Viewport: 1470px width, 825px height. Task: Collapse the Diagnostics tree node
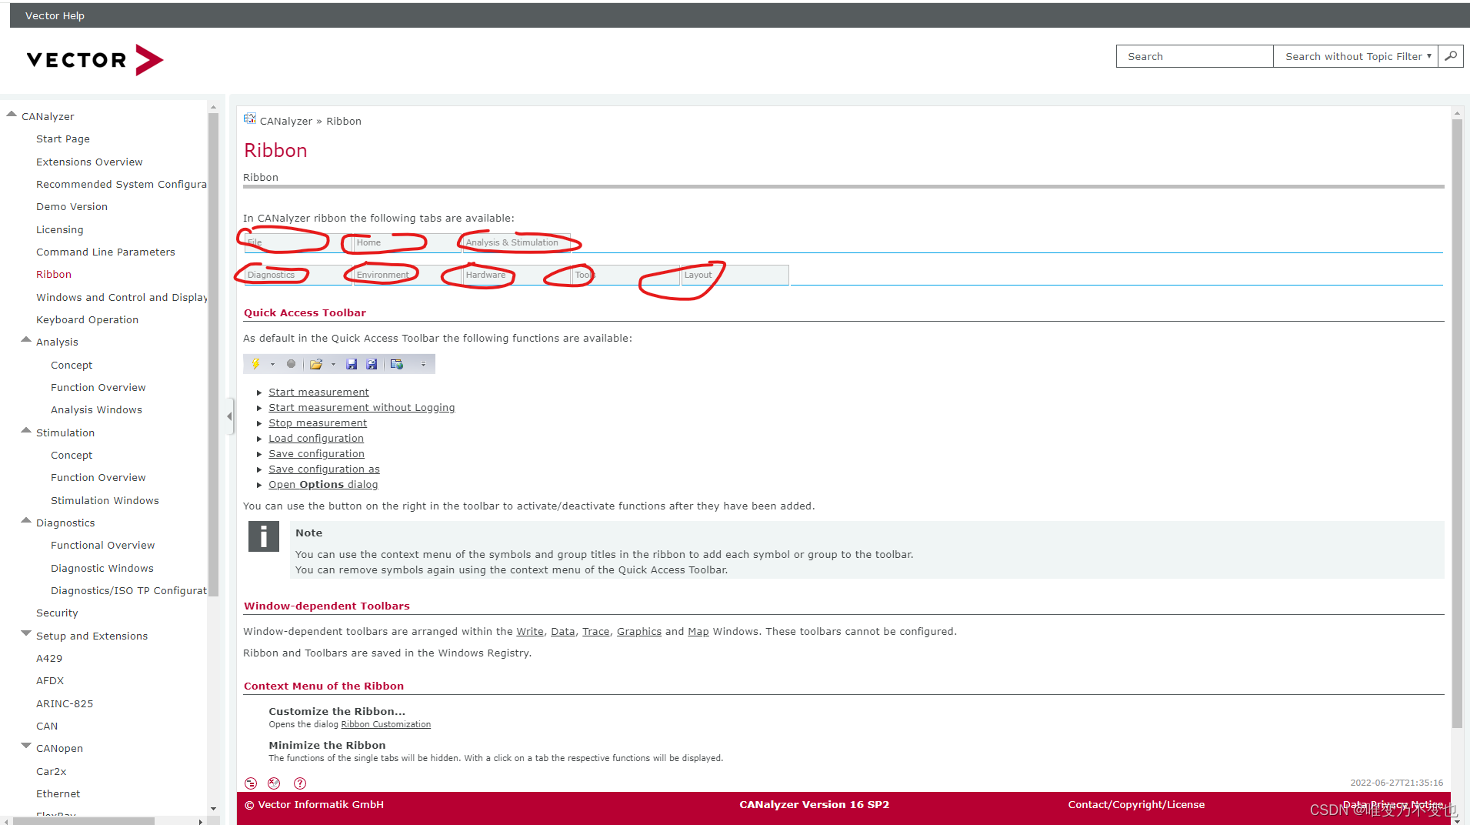[26, 521]
